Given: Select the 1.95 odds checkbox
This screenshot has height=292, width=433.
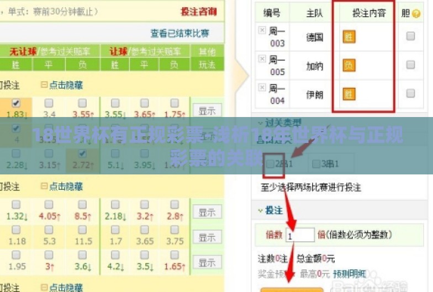Looking at the screenshot, I should pos(16,255).
